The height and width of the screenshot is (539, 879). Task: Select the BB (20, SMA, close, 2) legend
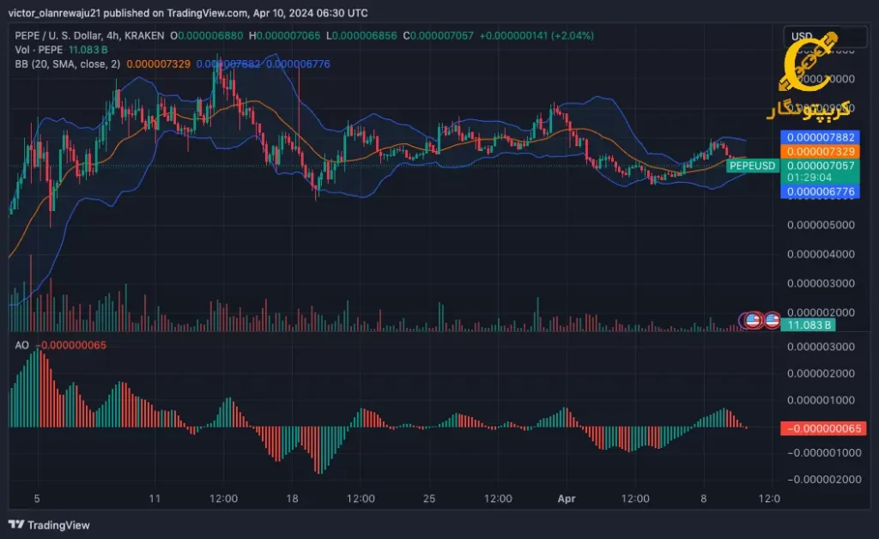pyautogui.click(x=67, y=64)
